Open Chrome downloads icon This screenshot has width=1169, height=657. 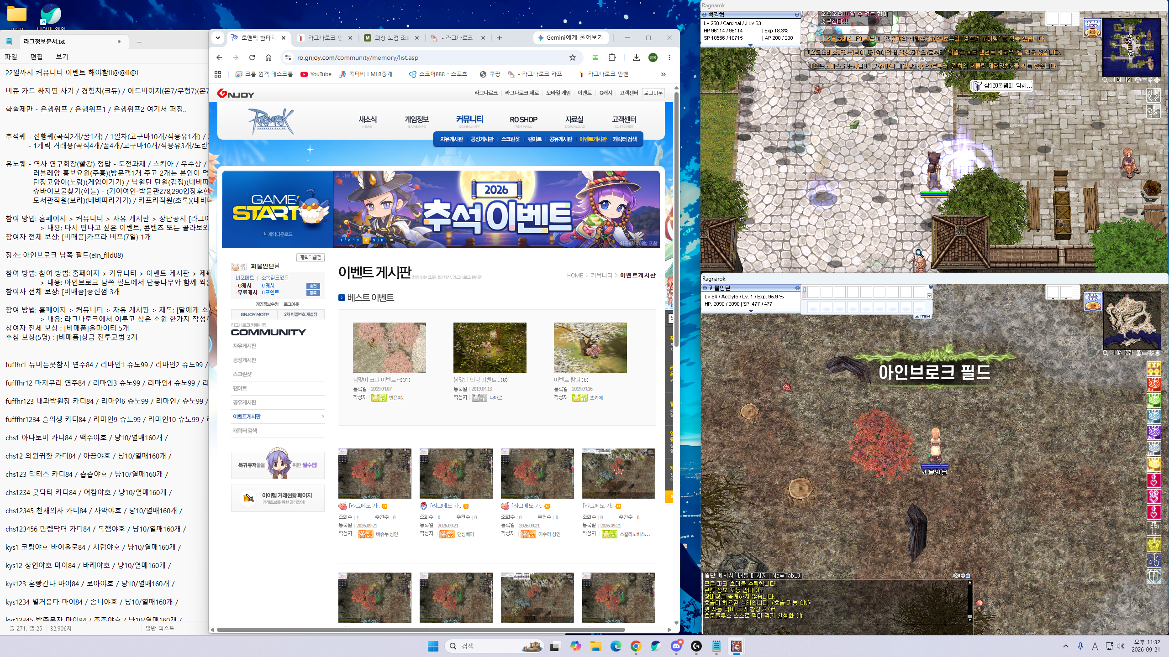coord(636,57)
